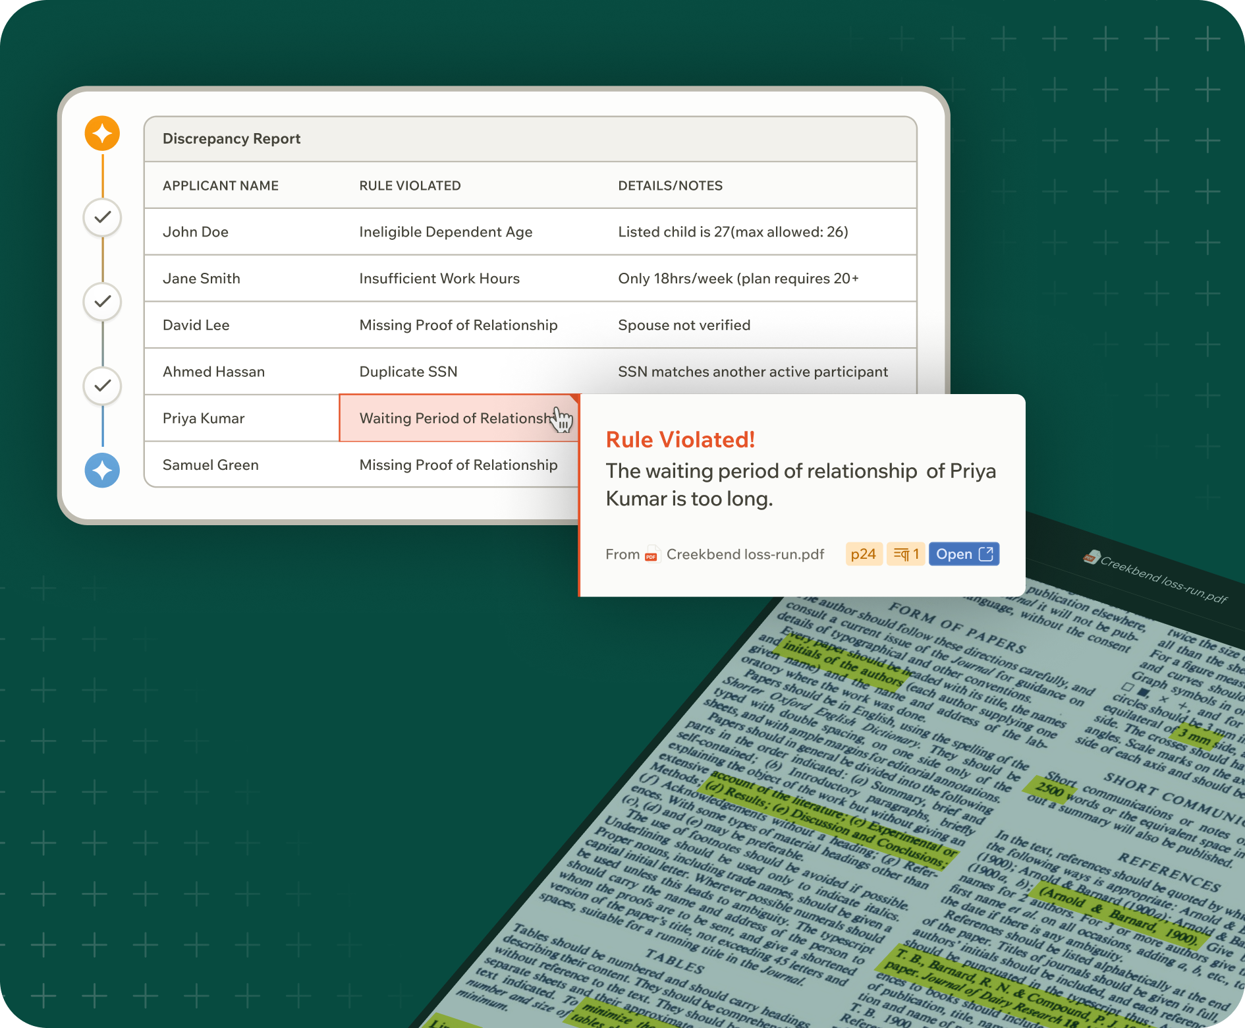Select the John Doe row
The width and height of the screenshot is (1245, 1028).
coord(196,232)
